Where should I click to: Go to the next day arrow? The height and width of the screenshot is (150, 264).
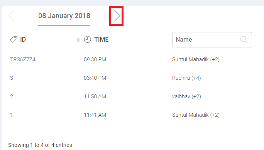coord(117,16)
